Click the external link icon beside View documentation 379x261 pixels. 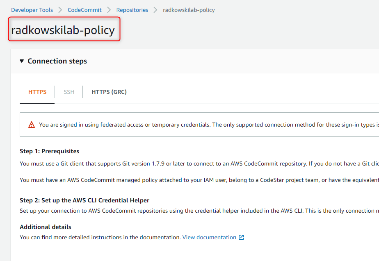tap(241, 237)
